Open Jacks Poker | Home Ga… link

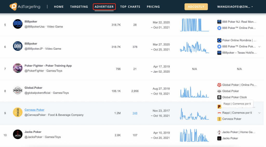(x=239, y=132)
